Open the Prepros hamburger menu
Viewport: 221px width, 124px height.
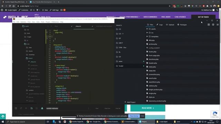point(218,24)
